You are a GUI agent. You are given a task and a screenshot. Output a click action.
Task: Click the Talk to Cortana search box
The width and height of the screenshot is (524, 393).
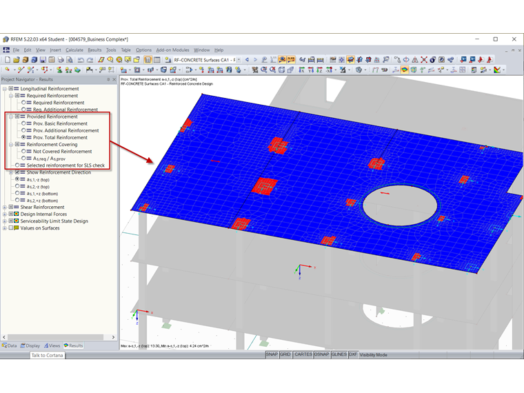(x=47, y=355)
